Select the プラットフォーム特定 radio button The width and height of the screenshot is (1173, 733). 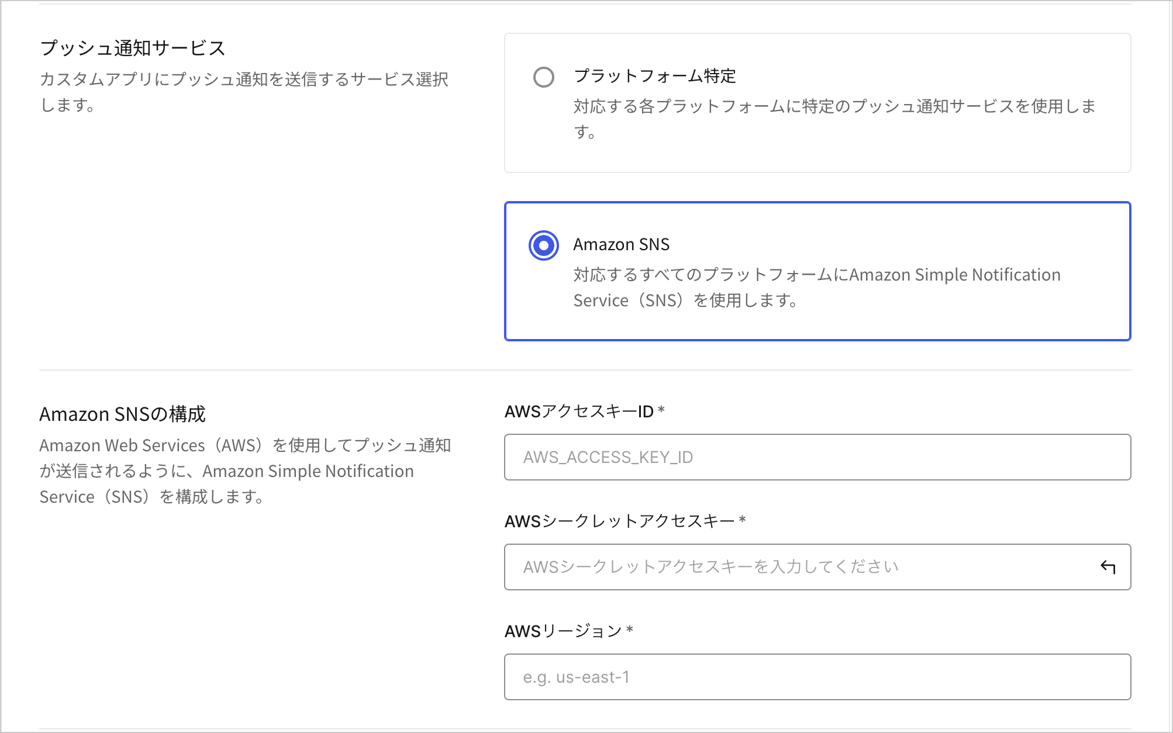[543, 77]
